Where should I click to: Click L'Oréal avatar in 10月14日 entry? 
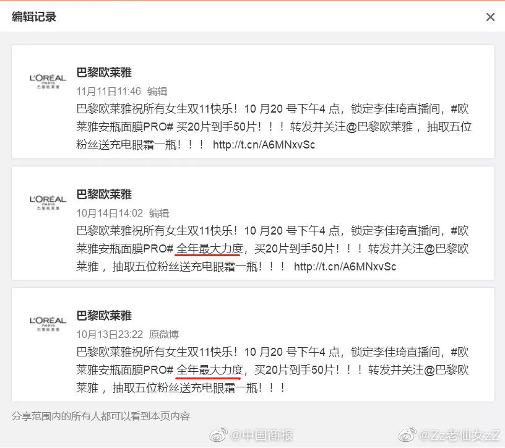[x=48, y=202]
